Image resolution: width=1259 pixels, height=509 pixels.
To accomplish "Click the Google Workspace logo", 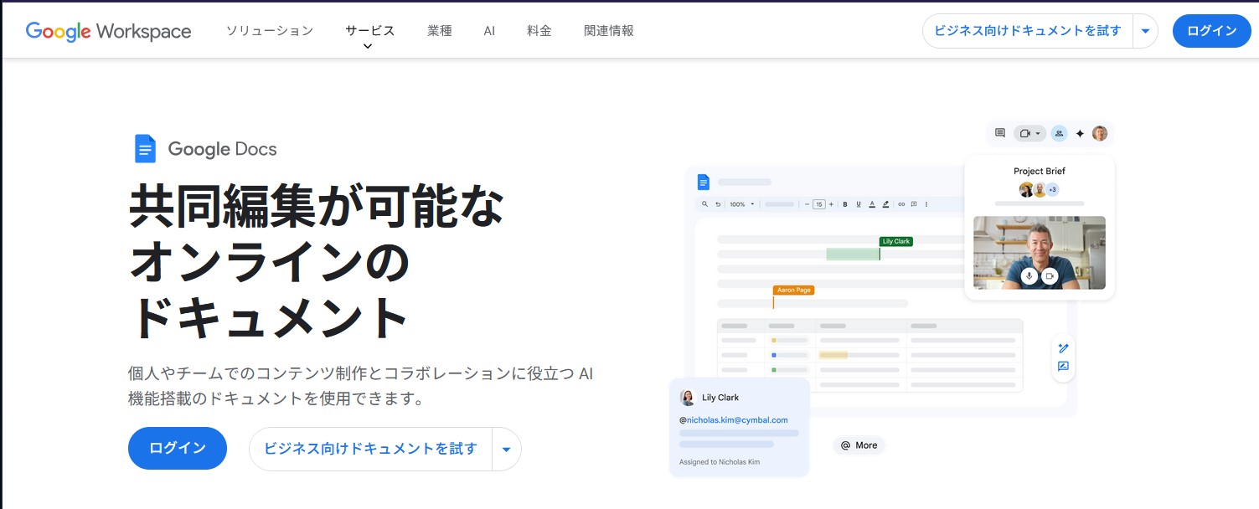I will click(108, 31).
